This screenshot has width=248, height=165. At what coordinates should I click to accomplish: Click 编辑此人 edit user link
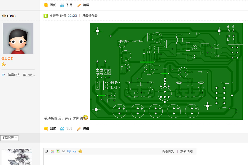(x=14, y=75)
